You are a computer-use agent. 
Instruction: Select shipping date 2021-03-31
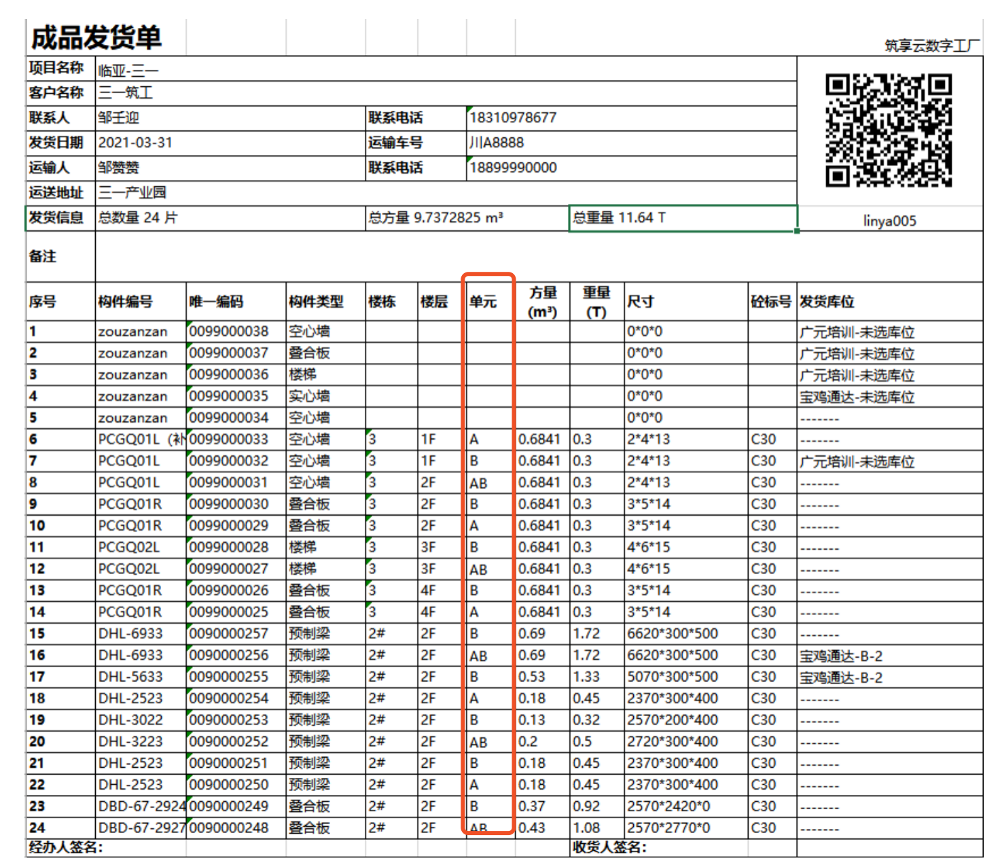[135, 143]
